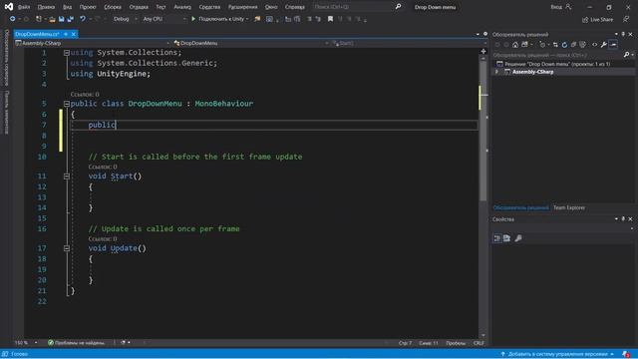
Task: Click the Properties wrench in Solution Explorer toolbar
Action: 604,45
